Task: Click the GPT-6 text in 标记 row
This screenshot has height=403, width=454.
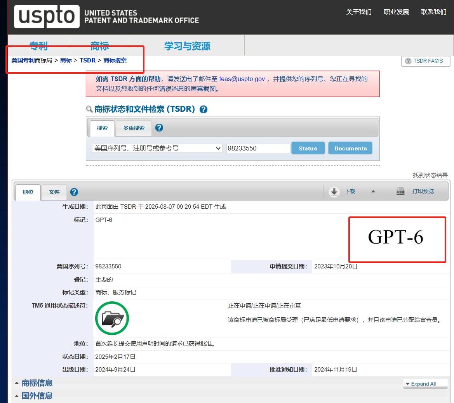Action: tap(104, 220)
